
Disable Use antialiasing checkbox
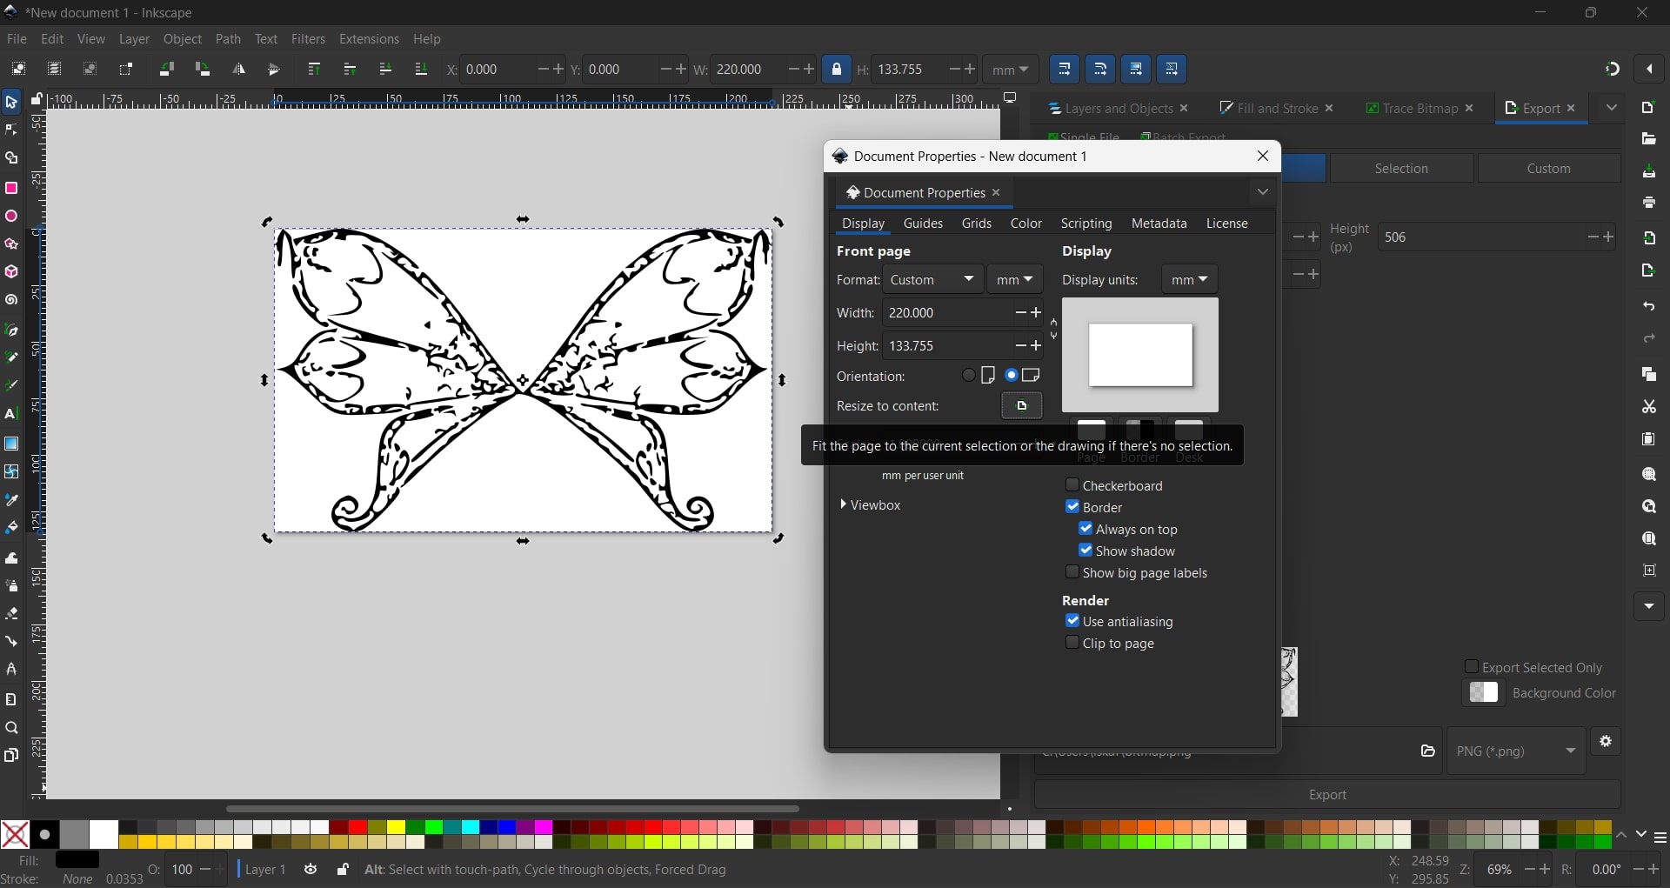1072,621
